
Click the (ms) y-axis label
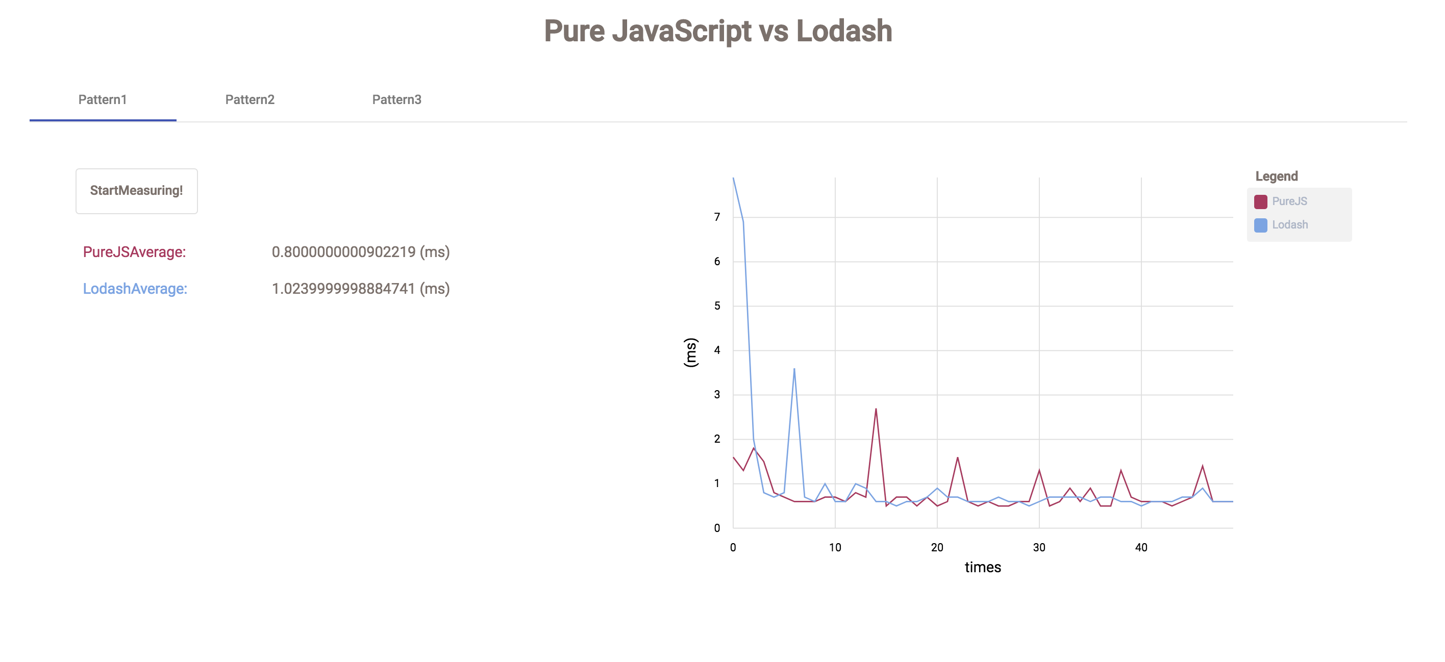coord(690,352)
